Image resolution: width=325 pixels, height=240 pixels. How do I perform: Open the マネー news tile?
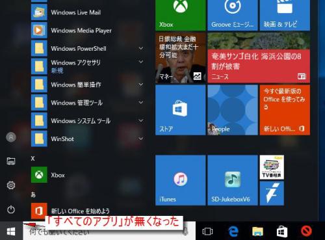pos(180,58)
